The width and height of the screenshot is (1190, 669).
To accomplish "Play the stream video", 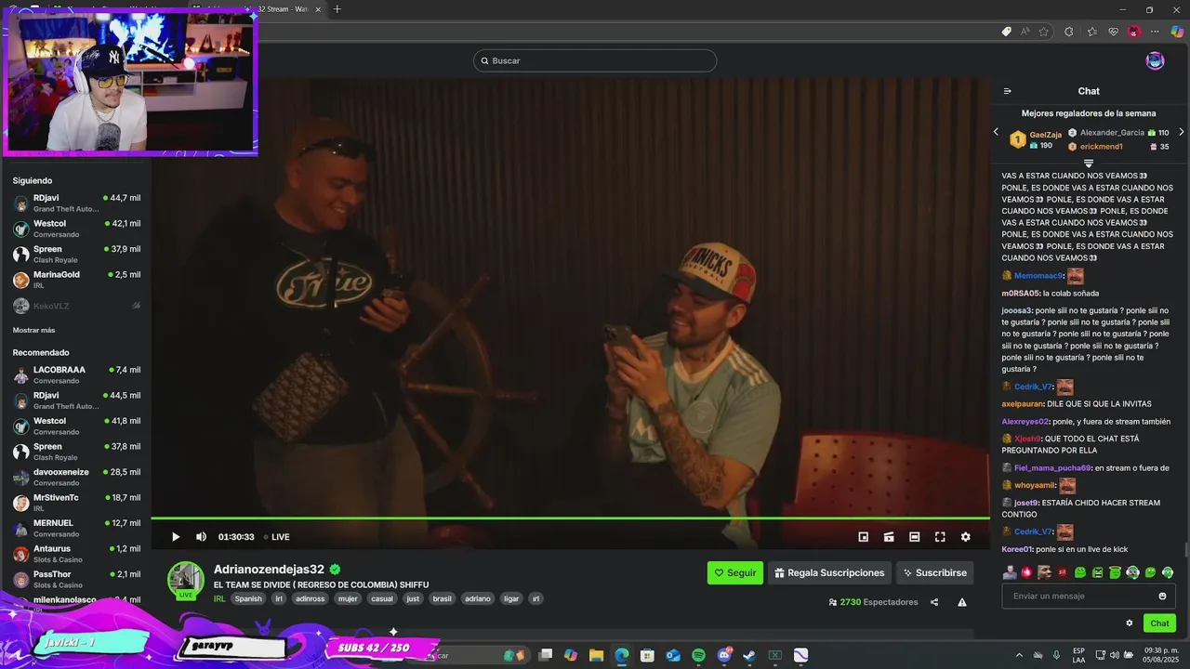I will (x=176, y=537).
